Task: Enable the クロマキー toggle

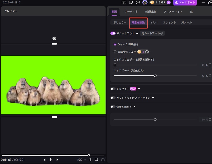Action: pyautogui.click(x=113, y=89)
